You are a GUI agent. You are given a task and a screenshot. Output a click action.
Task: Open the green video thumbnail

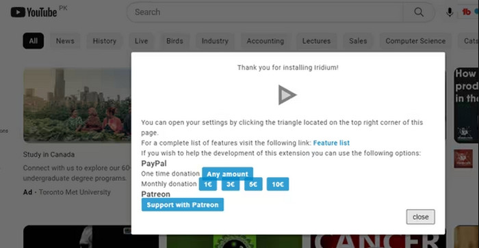[234, 241]
